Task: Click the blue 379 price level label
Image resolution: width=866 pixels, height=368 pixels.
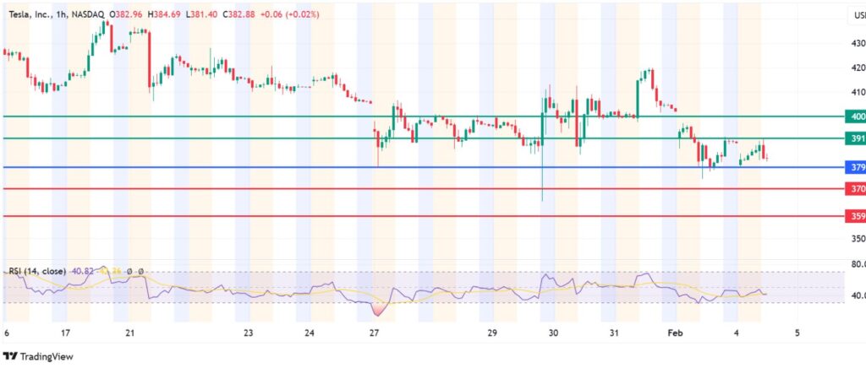Action: 856,167
